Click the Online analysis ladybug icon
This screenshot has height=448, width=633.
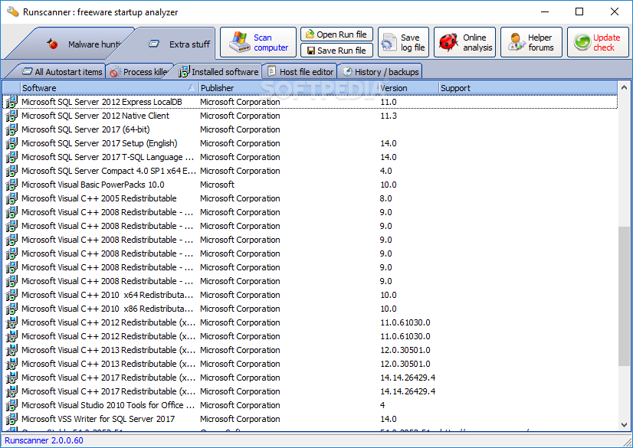point(448,42)
